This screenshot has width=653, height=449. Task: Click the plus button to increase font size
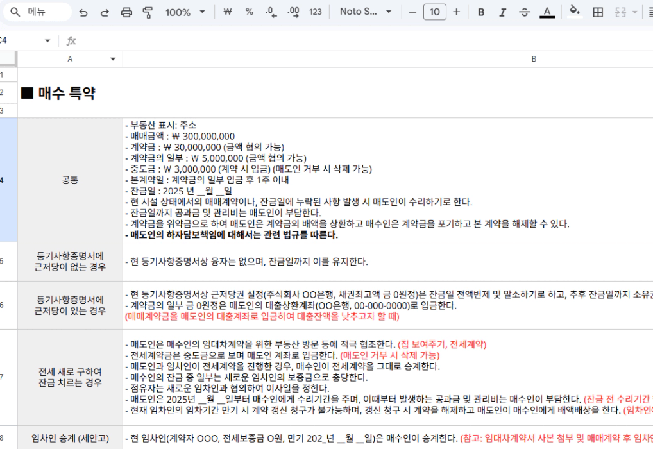click(456, 12)
